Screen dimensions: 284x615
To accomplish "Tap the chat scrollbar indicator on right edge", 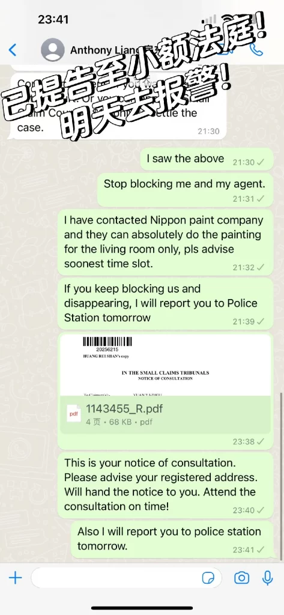I will (281, 476).
